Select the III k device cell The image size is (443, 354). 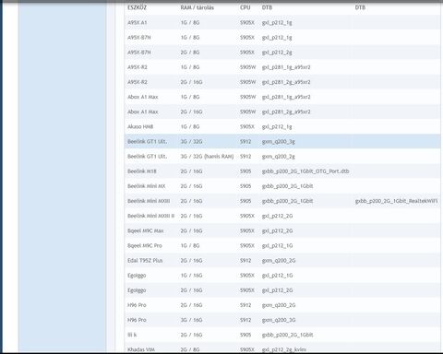click(x=132, y=335)
